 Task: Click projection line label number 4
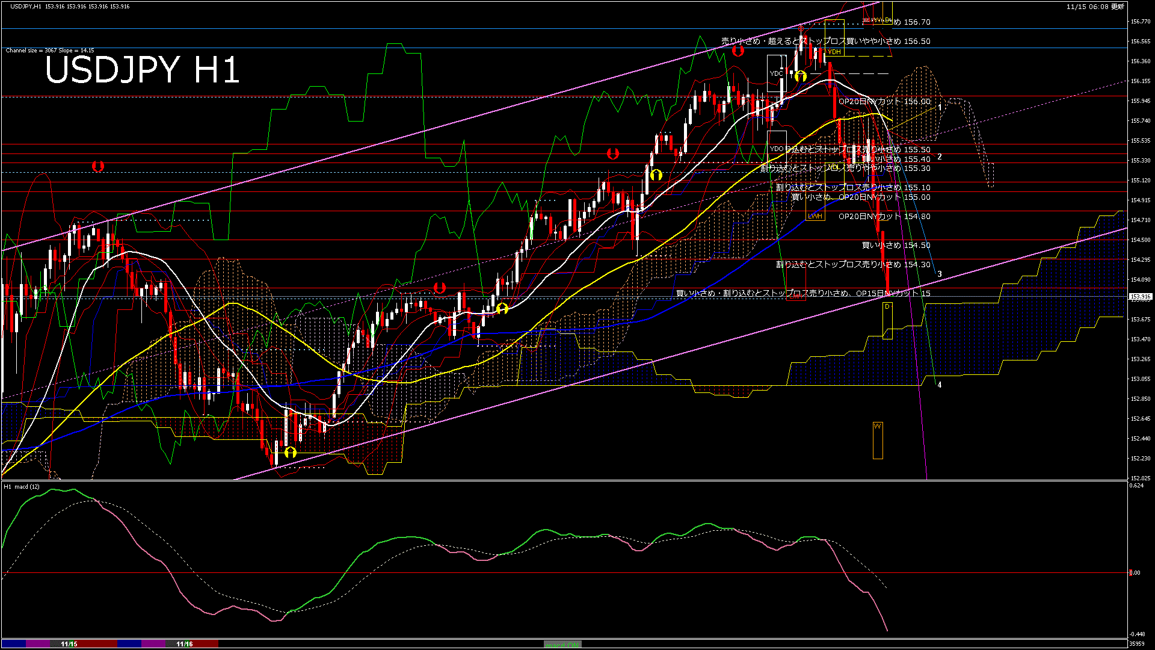point(940,385)
